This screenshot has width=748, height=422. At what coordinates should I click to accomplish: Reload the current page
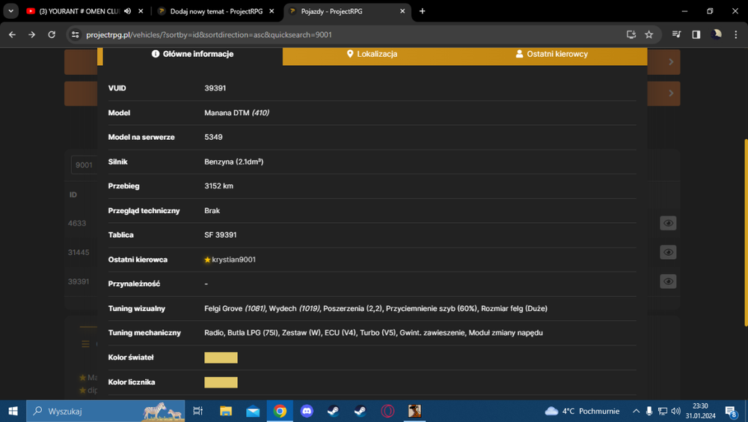[x=52, y=34]
